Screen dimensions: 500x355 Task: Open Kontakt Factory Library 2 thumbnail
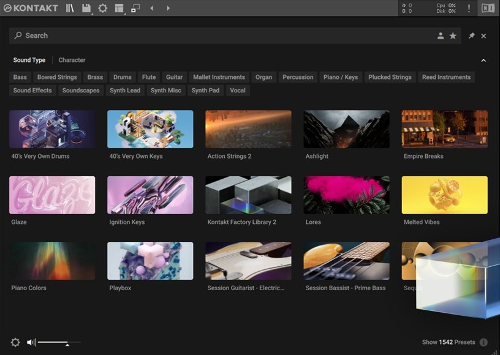(x=248, y=195)
